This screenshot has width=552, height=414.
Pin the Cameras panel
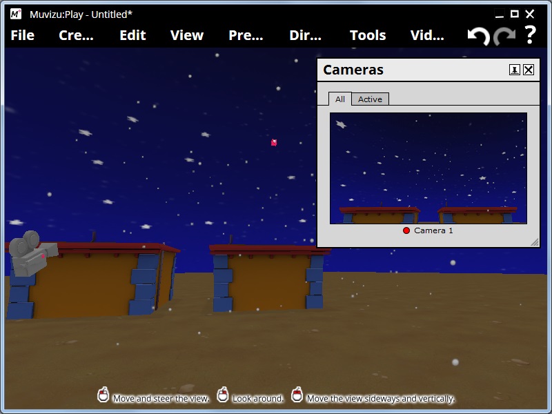coord(514,70)
